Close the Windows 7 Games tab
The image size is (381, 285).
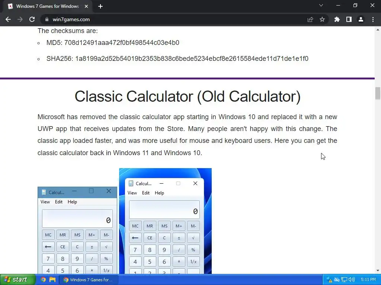[86, 6]
